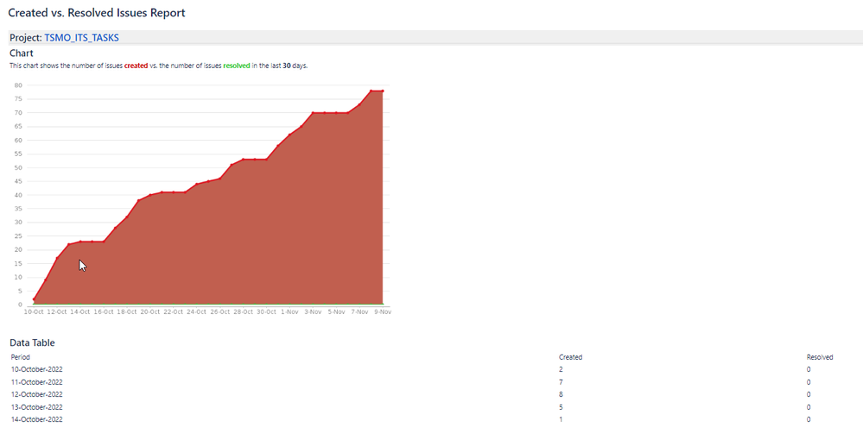Click the Created vs. Resolved Issues Report title
Screen dimensions: 863x427
click(x=96, y=12)
